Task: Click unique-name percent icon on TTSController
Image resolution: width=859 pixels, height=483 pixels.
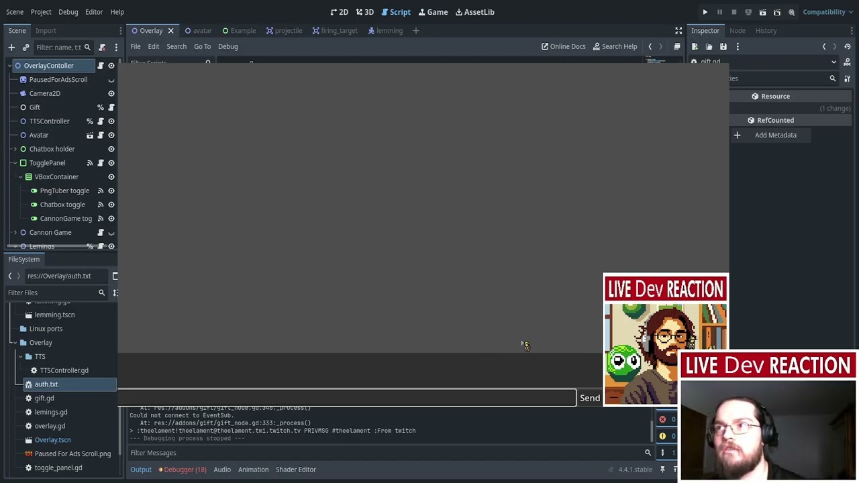Action: point(90,121)
